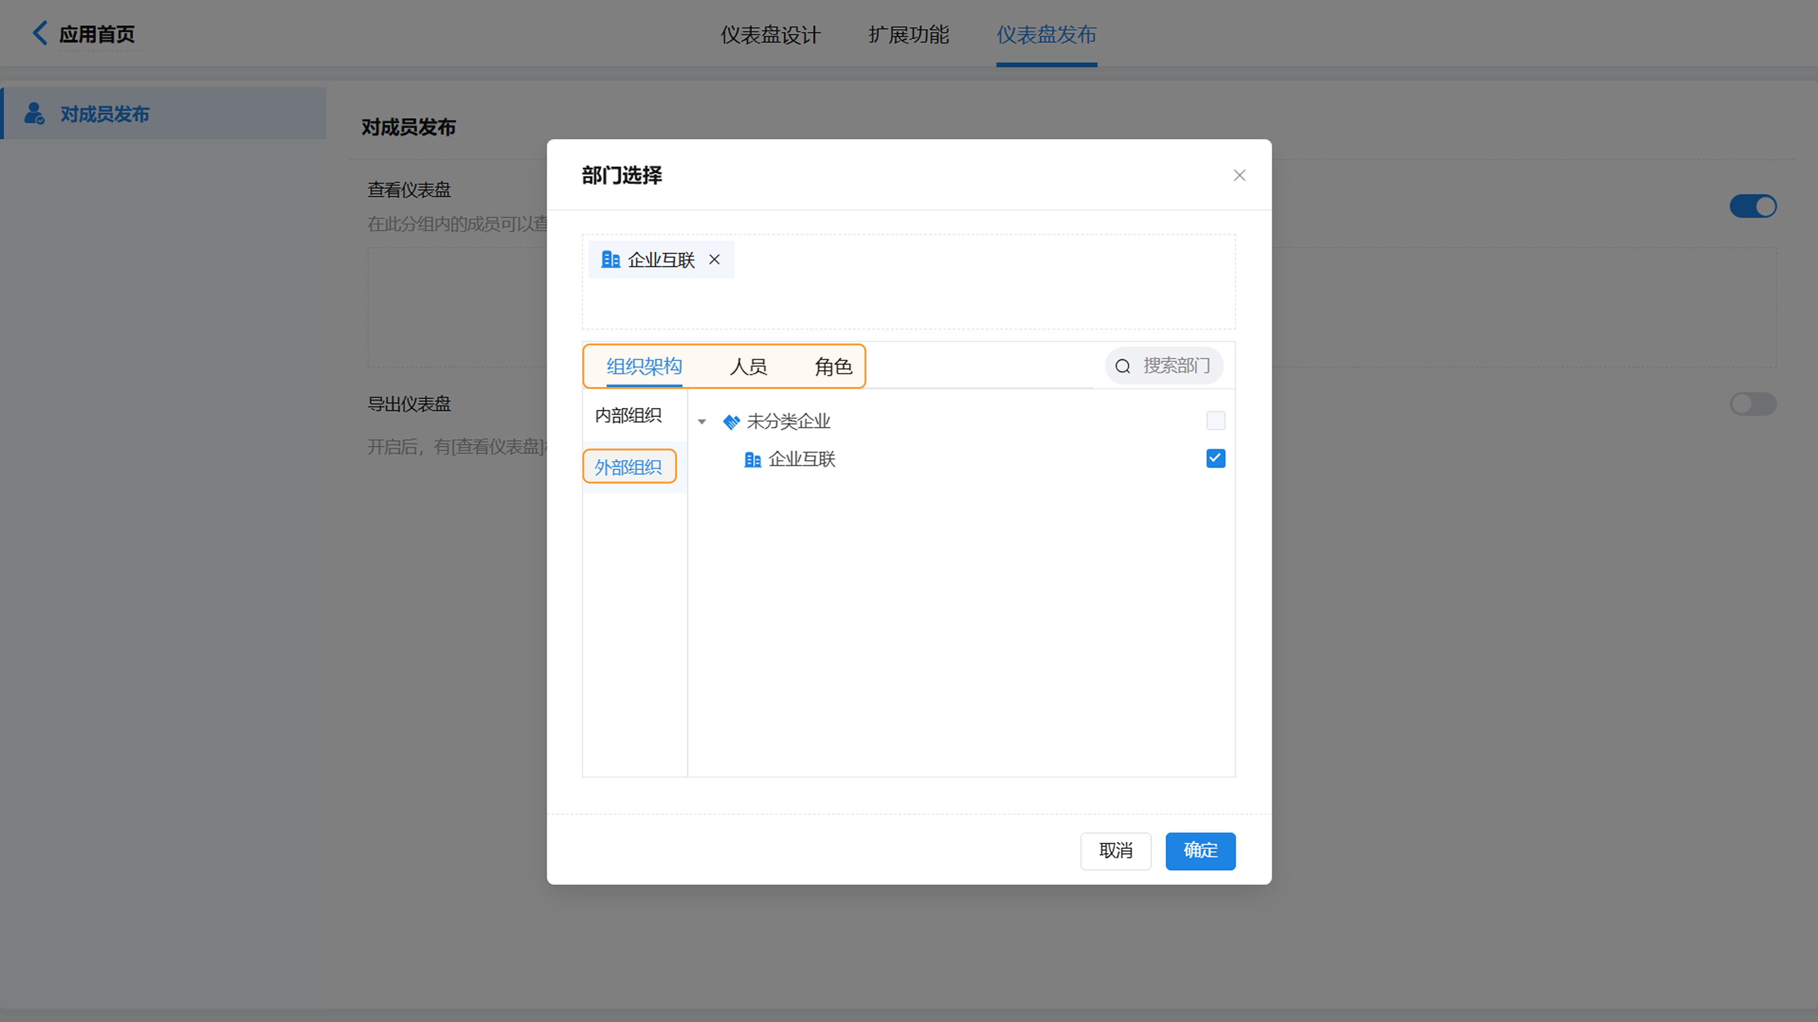Viewport: 1818px width, 1022px height.
Task: Check the 未分类企业 checkbox
Action: [1215, 421]
